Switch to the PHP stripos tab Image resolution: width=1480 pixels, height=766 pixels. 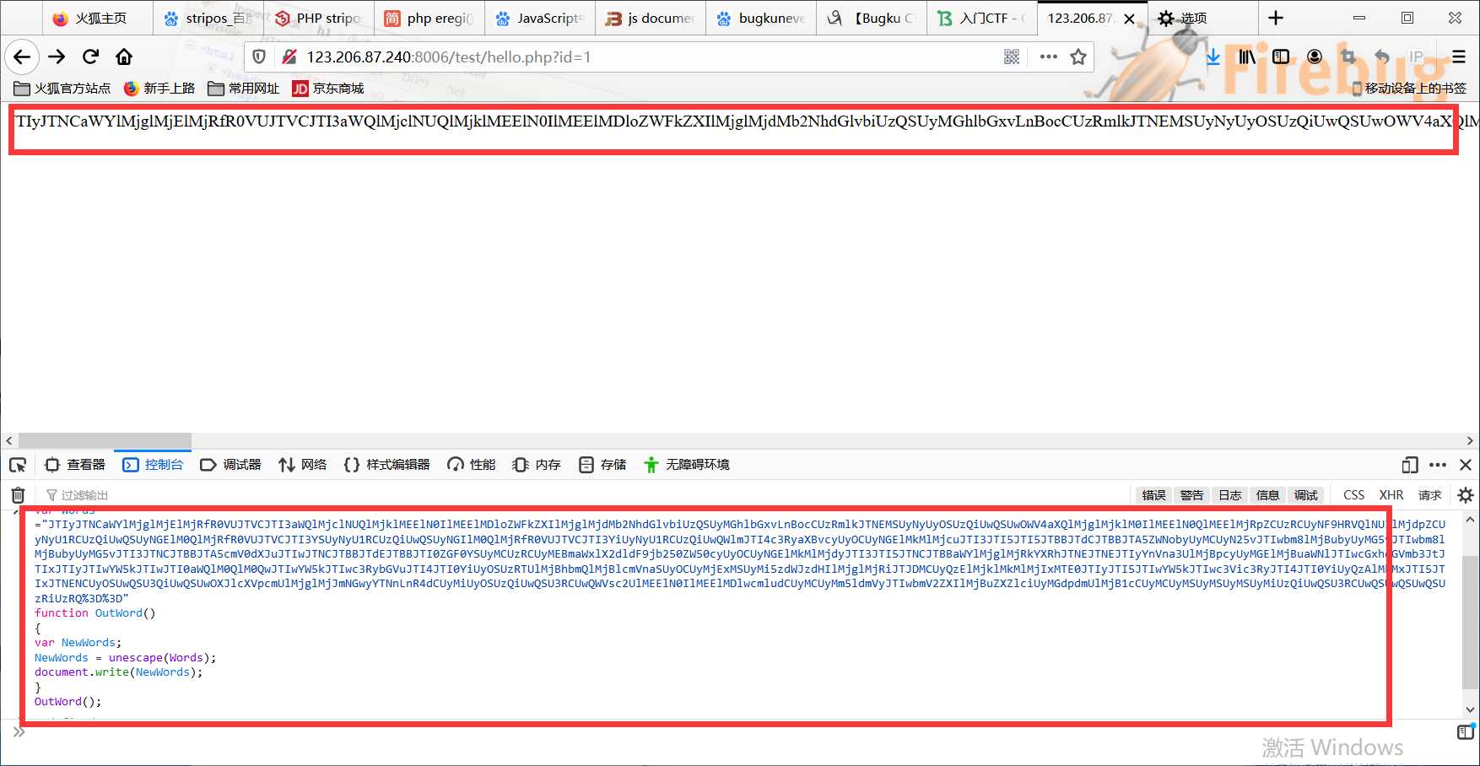click(x=319, y=18)
